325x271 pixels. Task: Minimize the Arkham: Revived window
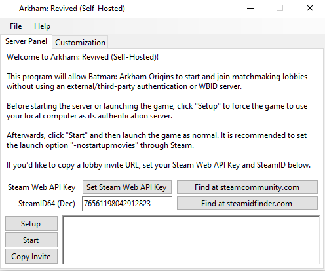[x=250, y=9]
